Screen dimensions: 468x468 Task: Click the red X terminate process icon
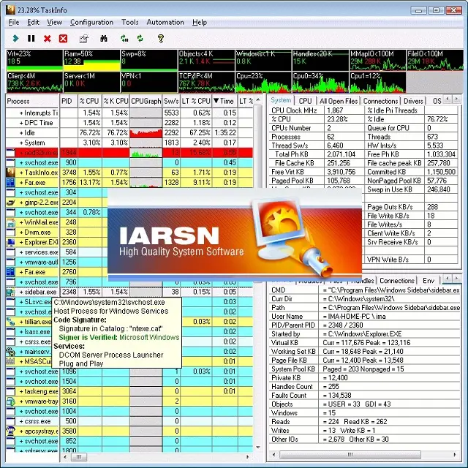click(x=47, y=39)
